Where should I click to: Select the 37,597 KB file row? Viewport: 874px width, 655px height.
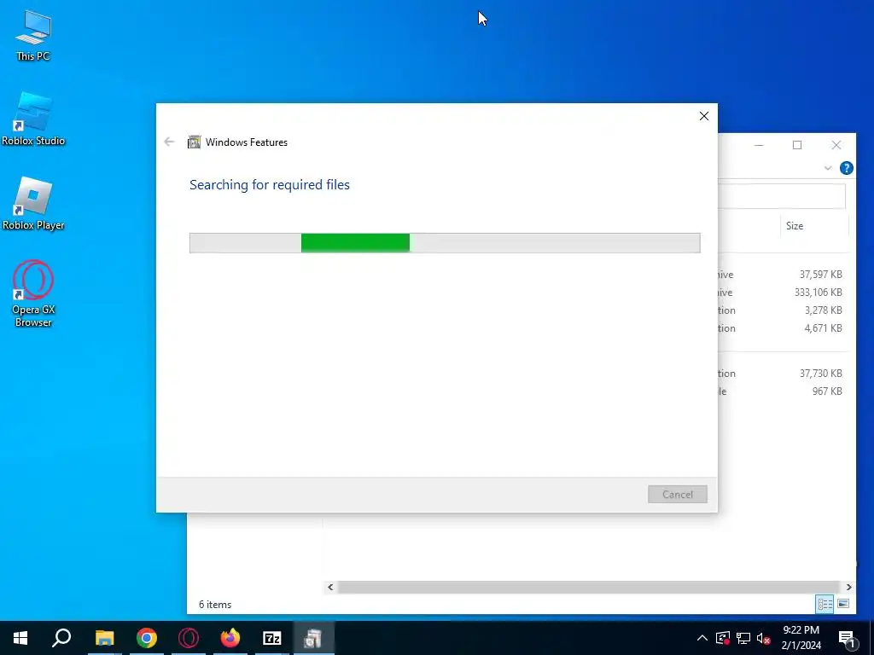pyautogui.click(x=783, y=275)
